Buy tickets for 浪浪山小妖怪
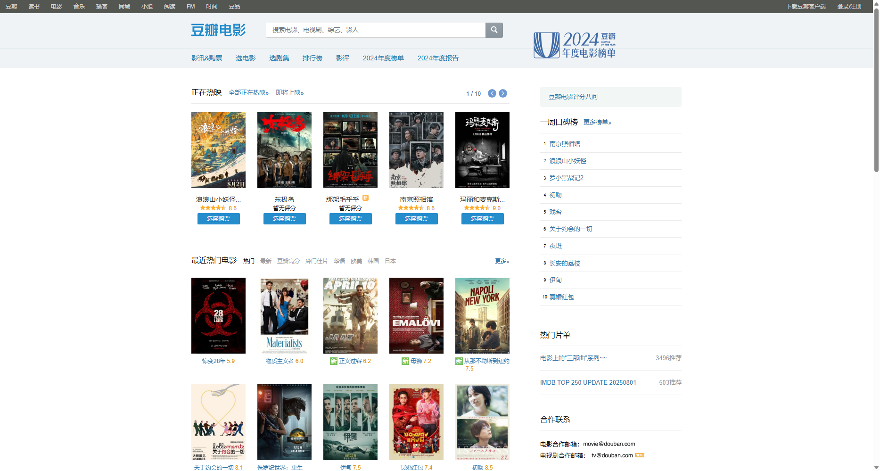Image resolution: width=880 pixels, height=471 pixels. [x=218, y=219]
